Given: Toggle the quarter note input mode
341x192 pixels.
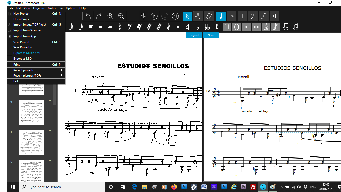Looking at the screenshot, I should pyautogui.click(x=221, y=16).
